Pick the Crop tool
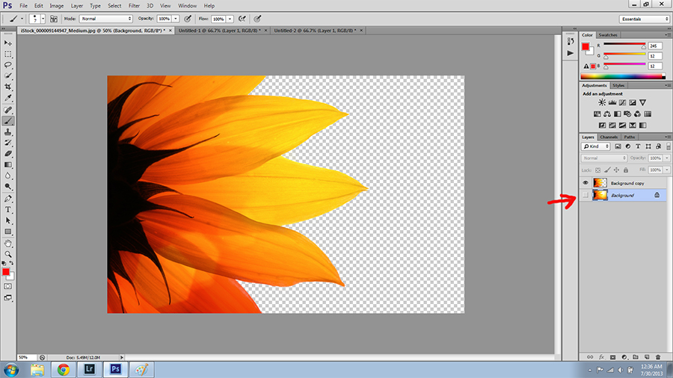673x378 pixels. click(x=8, y=87)
